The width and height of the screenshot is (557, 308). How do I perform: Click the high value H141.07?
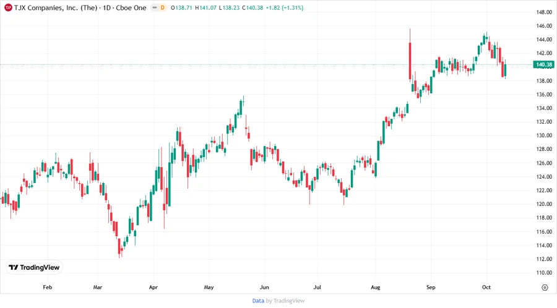pos(205,8)
